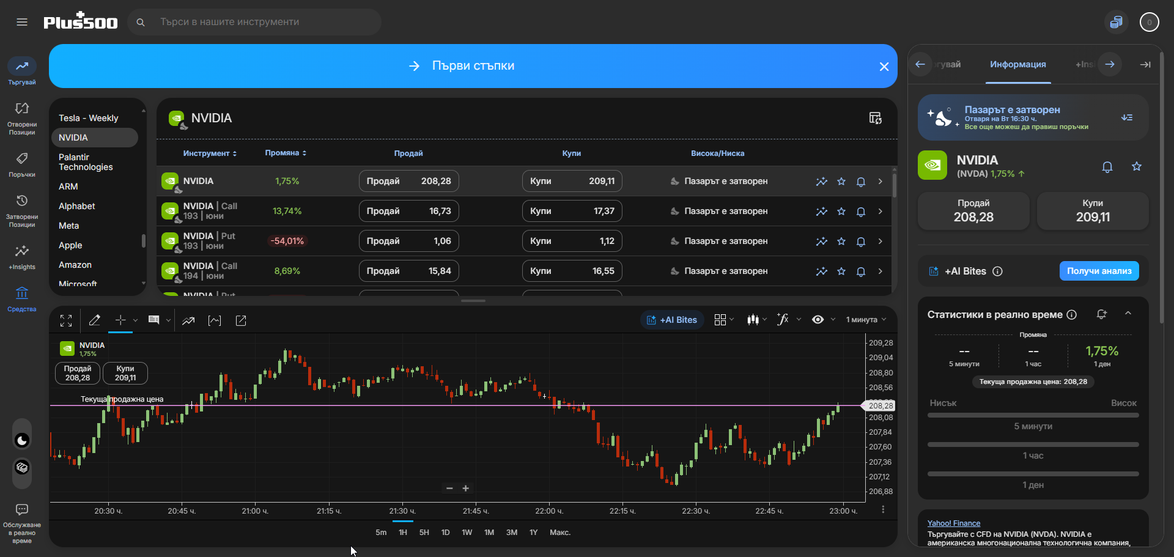Click Продай 16,73 for NVIDIA Call 193

[409, 211]
